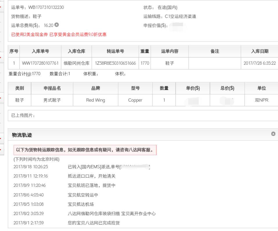Click the 总价($) column header
The image size is (278, 231).
pos(227,88)
